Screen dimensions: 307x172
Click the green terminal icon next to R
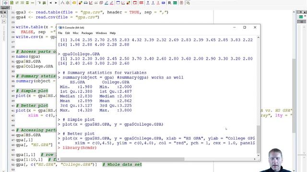[175, 3]
